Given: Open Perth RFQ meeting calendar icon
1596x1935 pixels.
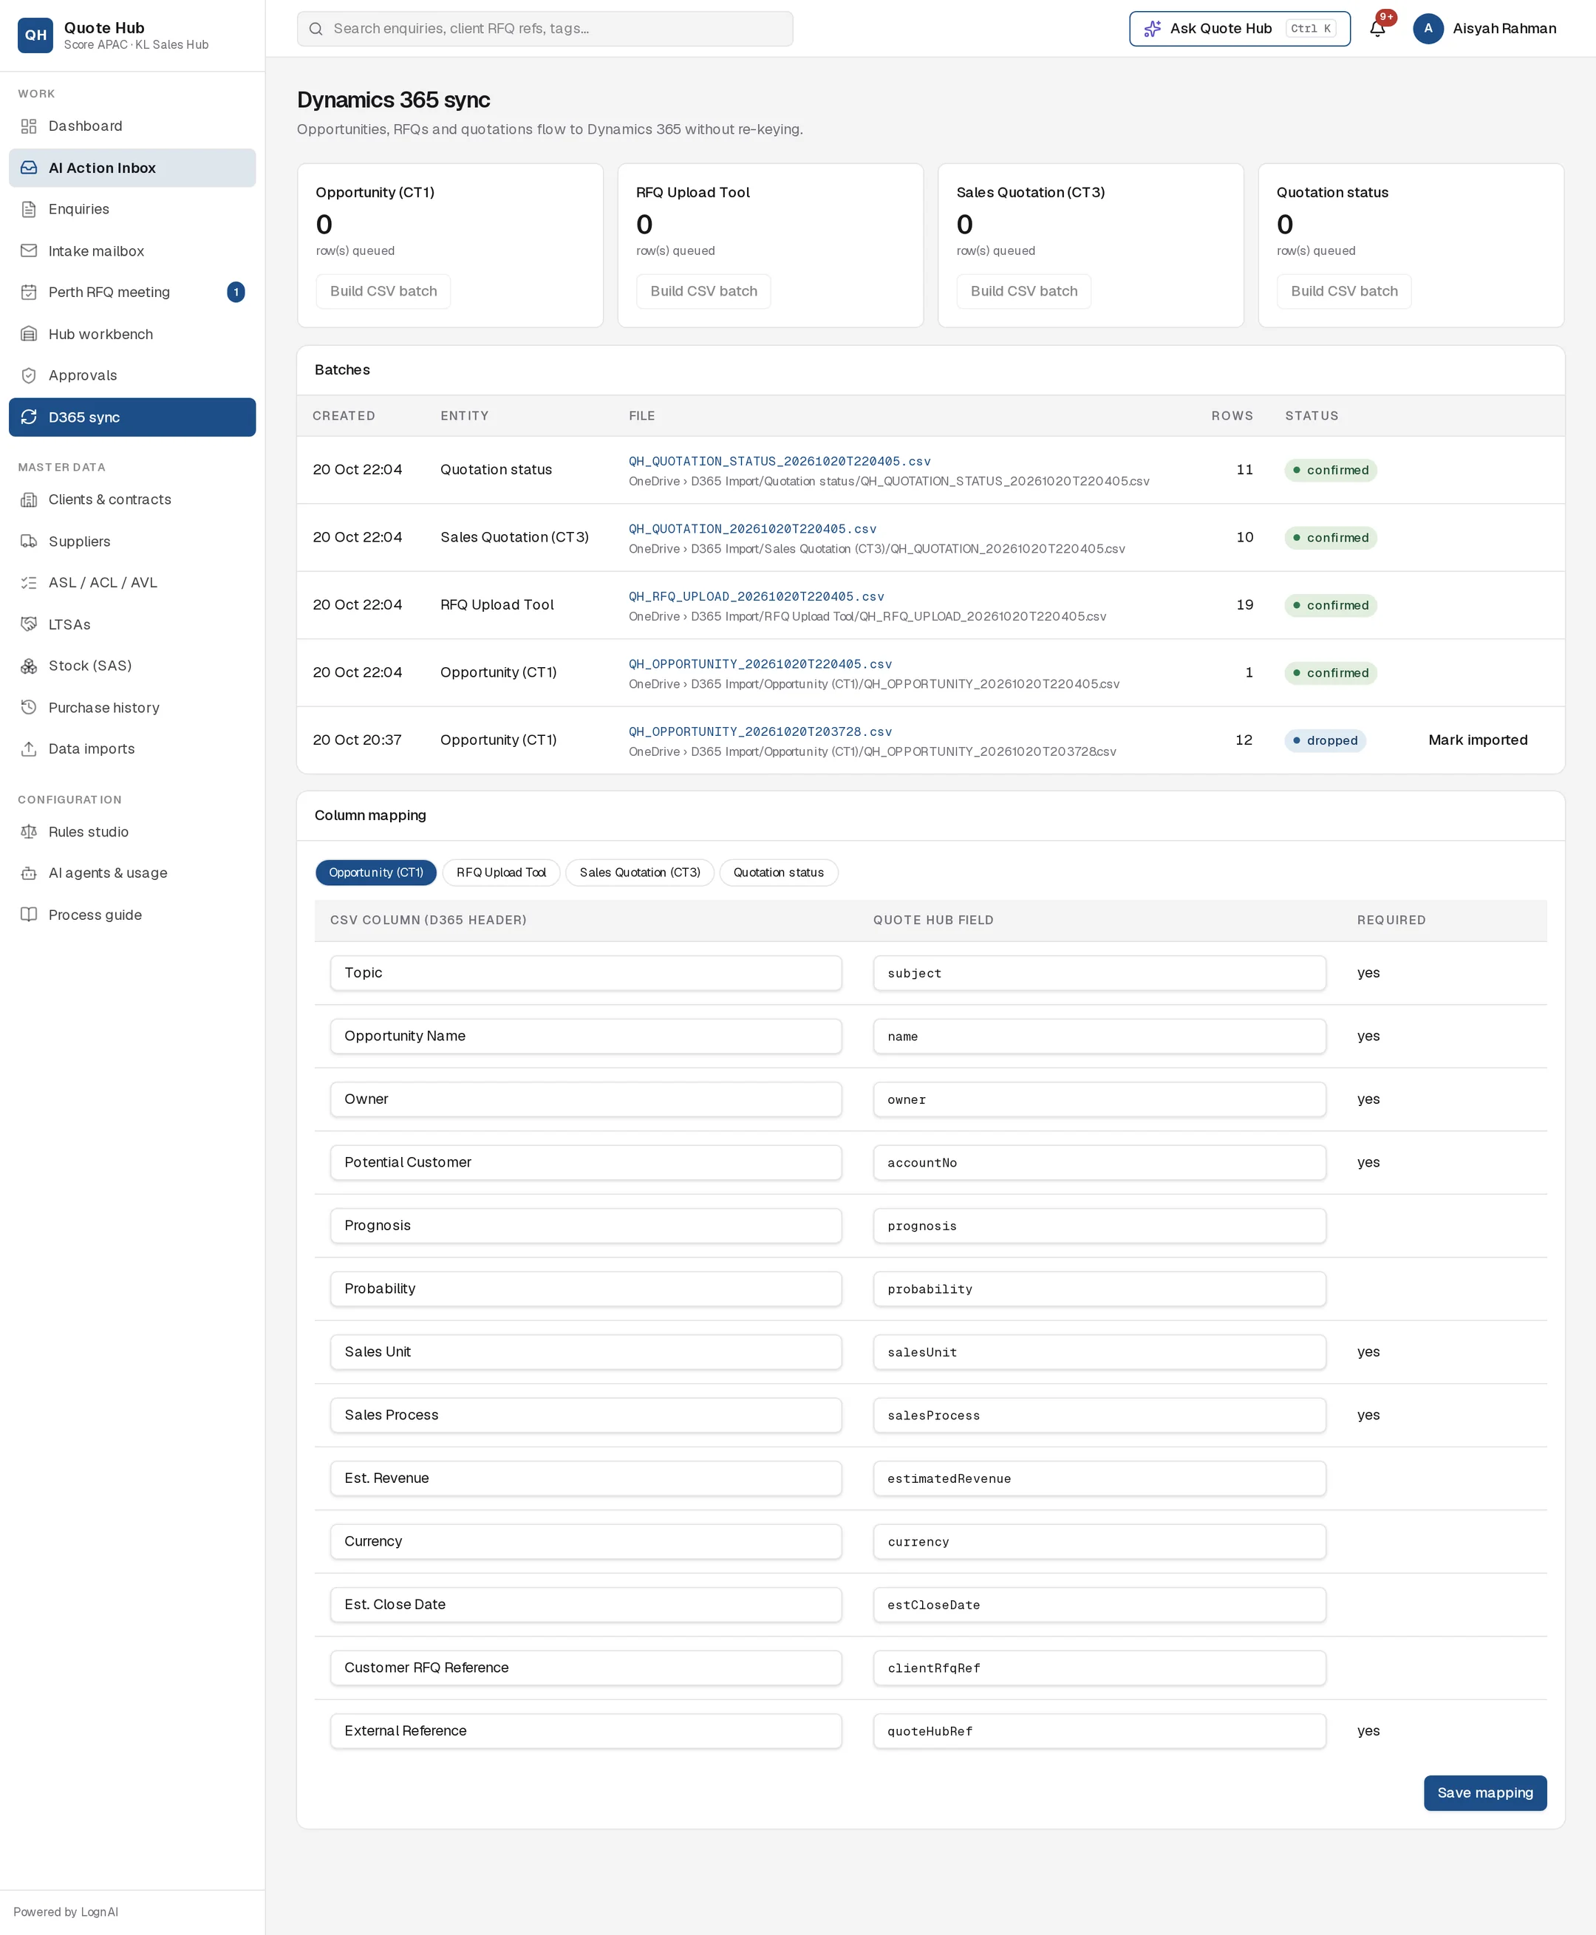Looking at the screenshot, I should point(29,293).
